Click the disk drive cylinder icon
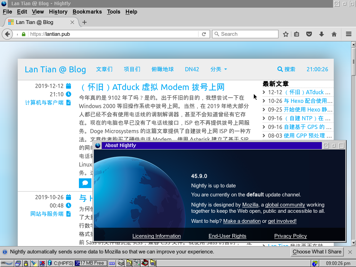The height and width of the screenshot is (267, 356). (50, 263)
